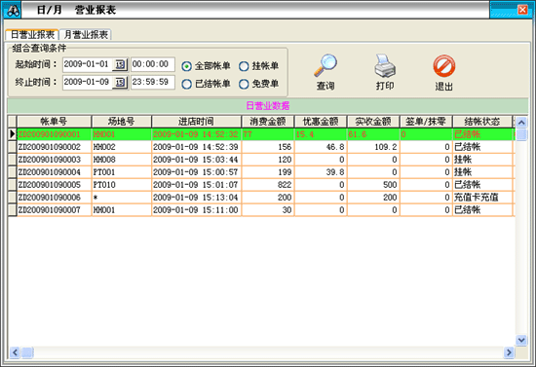536x367 pixels.
Task: Click the 挂帐 status for ZD200901090003
Action: point(482,160)
